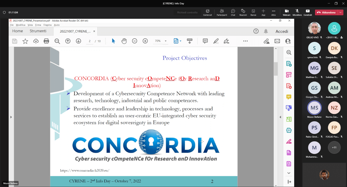Open the Firma menu
Screen dimensions: 347x187
pyautogui.click(x=38, y=25)
